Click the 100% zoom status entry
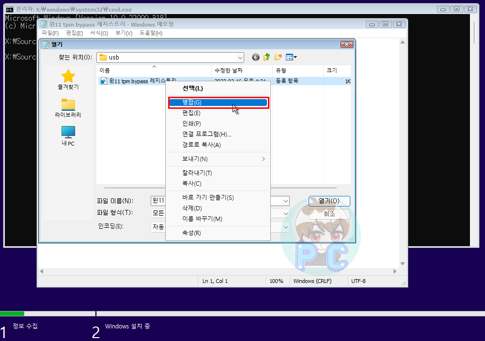The image size is (485, 341). pos(276,281)
